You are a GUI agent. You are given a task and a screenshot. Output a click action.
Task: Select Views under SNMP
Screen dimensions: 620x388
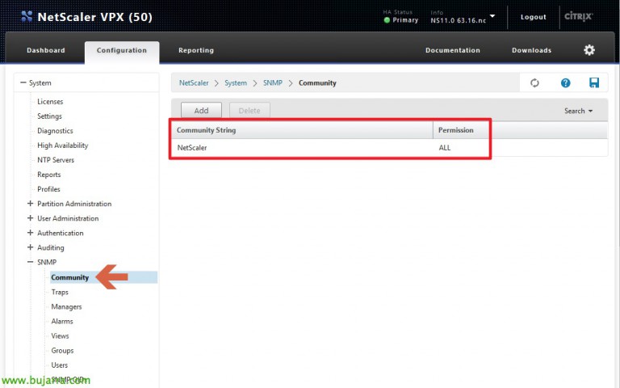pos(60,335)
